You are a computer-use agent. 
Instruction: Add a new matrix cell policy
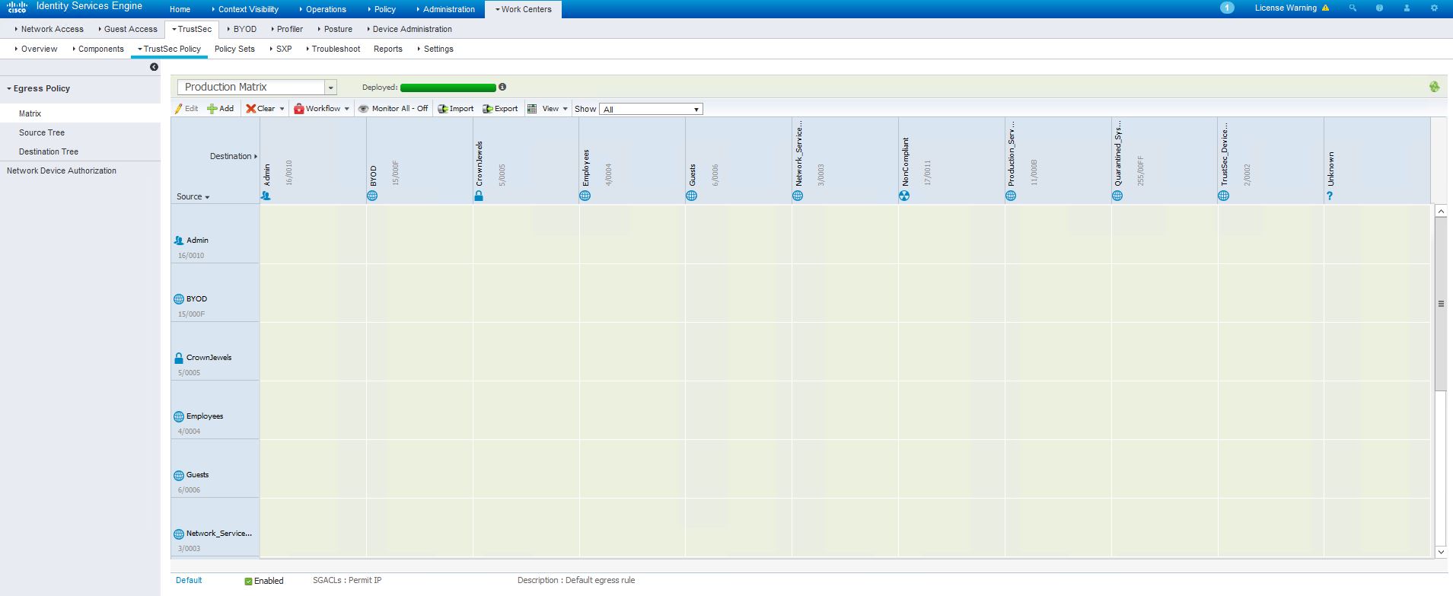point(221,109)
